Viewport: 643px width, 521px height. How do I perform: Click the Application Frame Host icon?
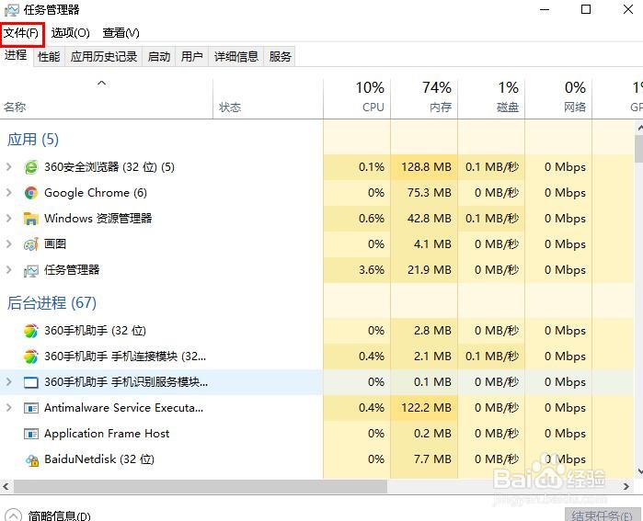tap(30, 434)
